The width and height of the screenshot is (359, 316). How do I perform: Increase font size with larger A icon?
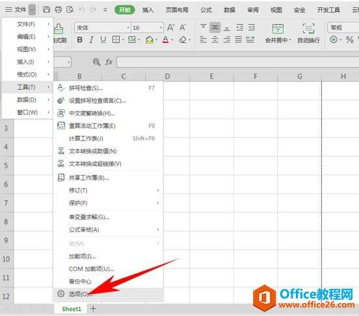point(170,28)
